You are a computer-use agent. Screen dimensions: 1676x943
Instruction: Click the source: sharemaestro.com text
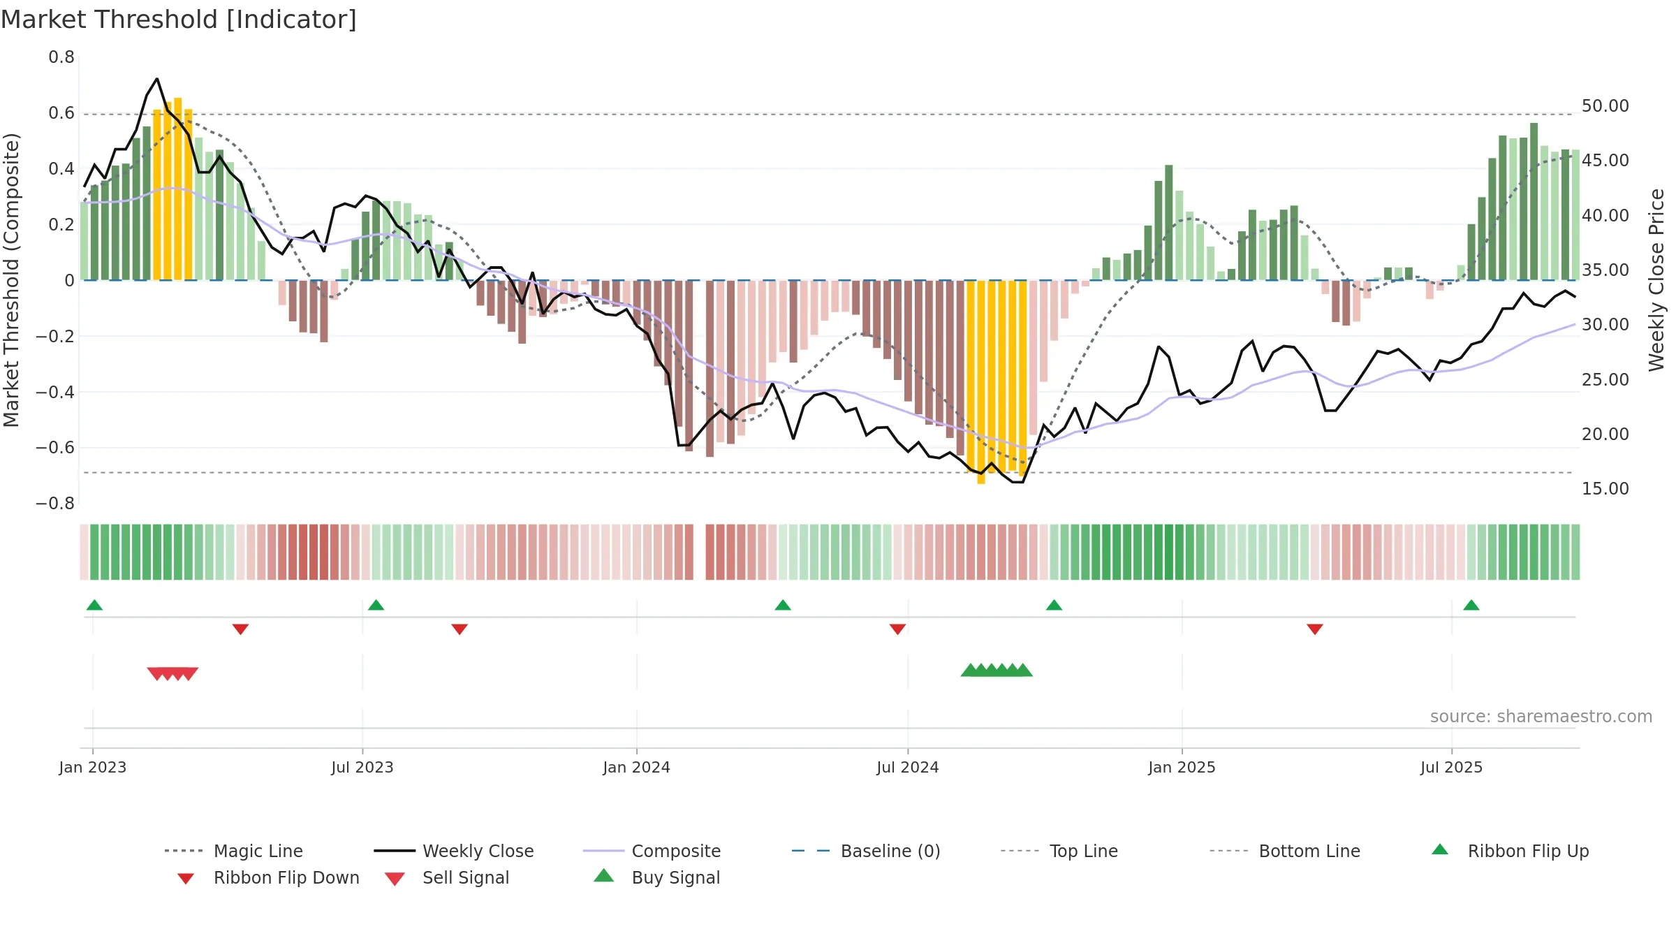point(1541,717)
